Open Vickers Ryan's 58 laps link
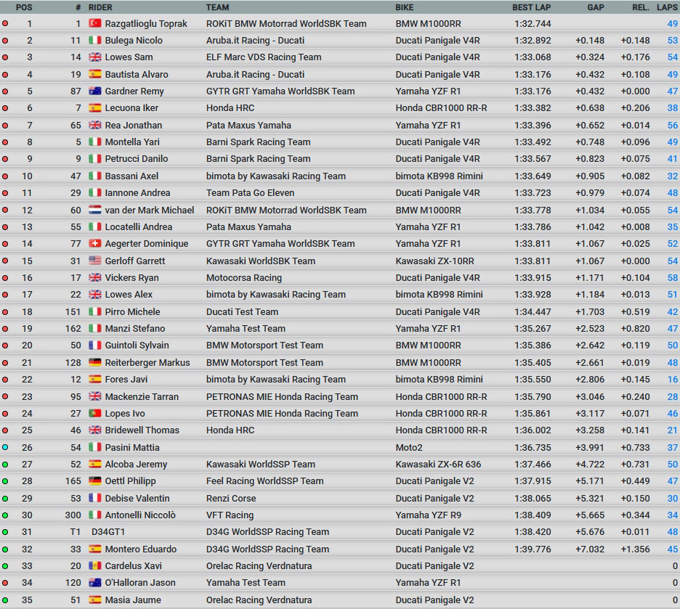The image size is (680, 609). pyautogui.click(x=672, y=278)
